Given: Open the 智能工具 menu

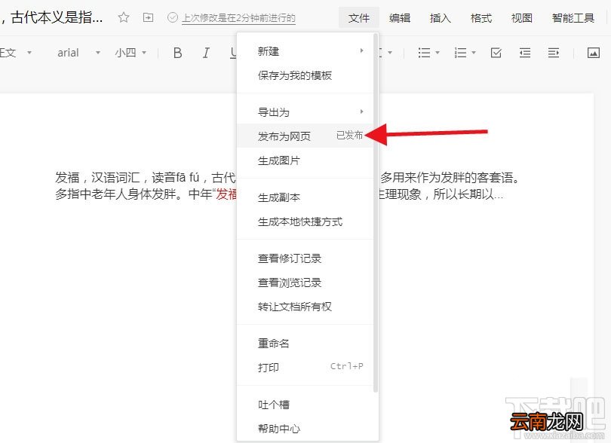Looking at the screenshot, I should point(573,18).
